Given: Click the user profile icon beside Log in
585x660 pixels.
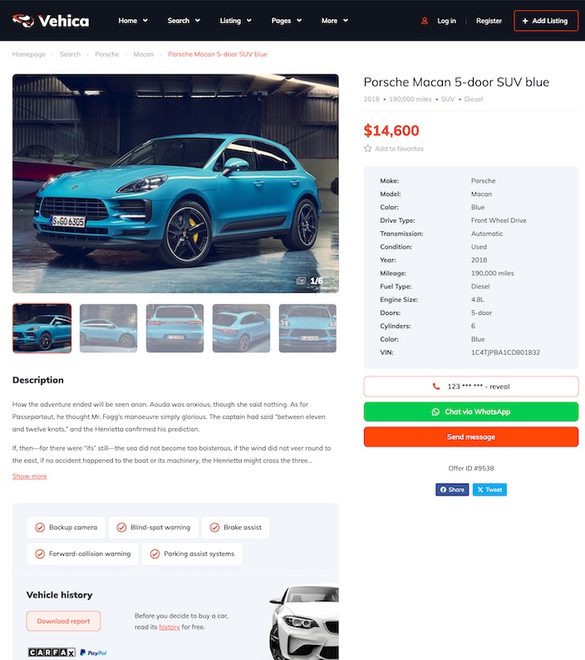Looking at the screenshot, I should pos(425,21).
